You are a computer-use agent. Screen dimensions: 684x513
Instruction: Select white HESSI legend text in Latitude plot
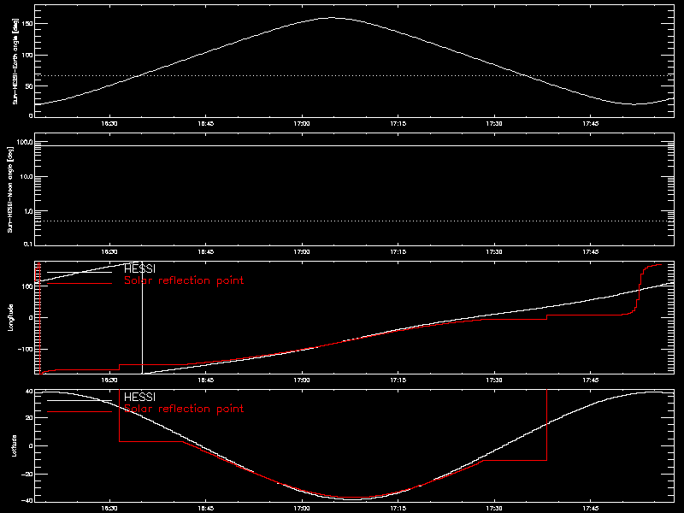click(x=139, y=397)
